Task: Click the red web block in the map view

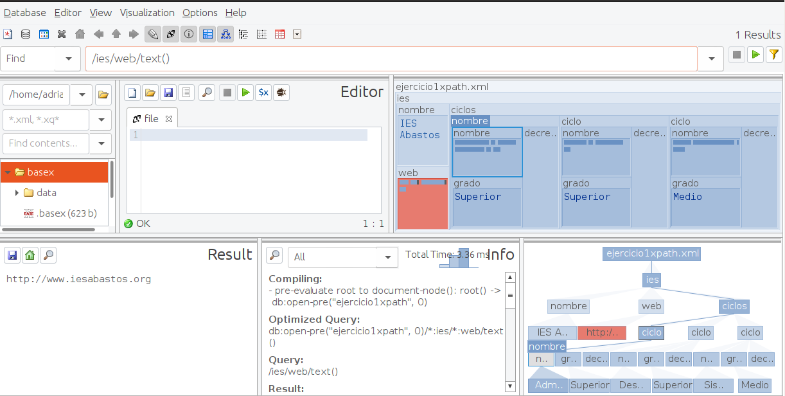Action: 423,204
